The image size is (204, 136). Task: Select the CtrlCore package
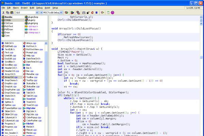tap(9, 23)
